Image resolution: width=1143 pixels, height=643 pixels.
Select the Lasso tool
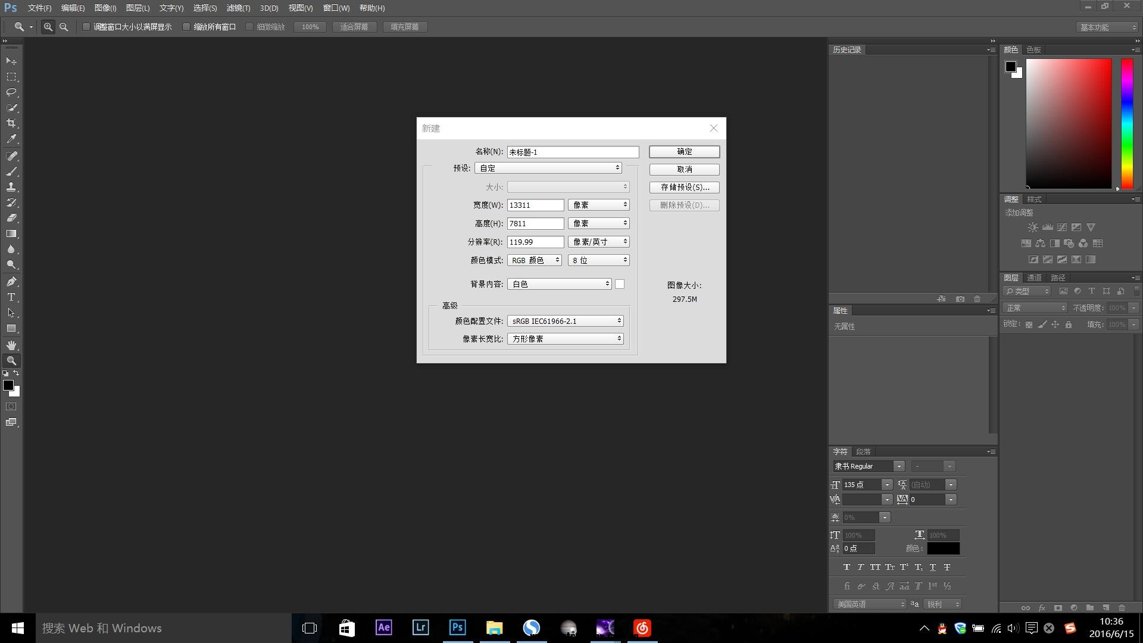pos(11,92)
